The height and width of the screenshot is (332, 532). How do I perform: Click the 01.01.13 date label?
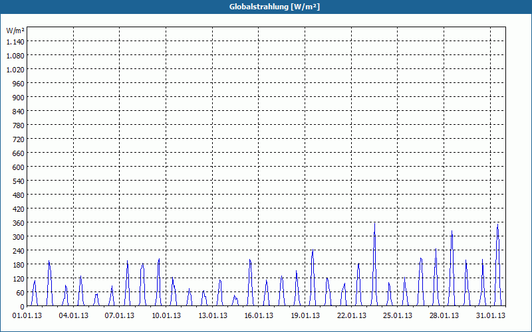(x=27, y=316)
